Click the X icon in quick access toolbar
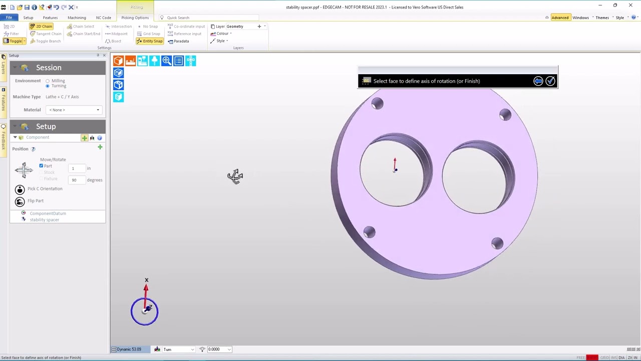Screen dimensions: 641x361 71,7
